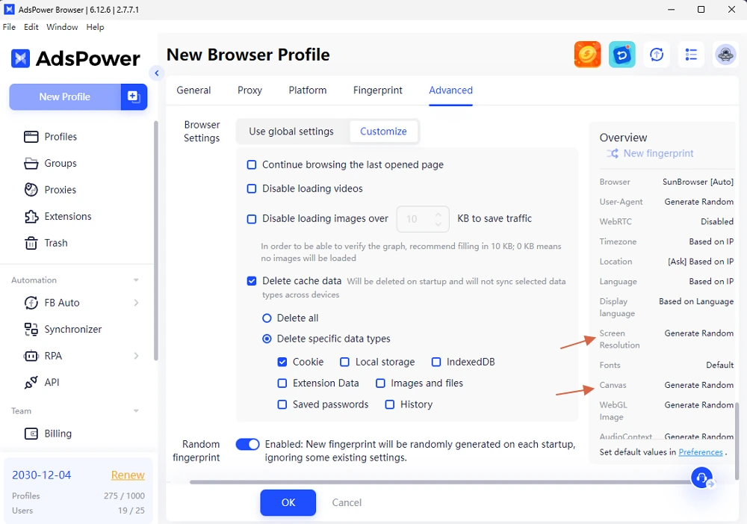Select Delete specific data types radio
This screenshot has height=524, width=747.
[267, 339]
